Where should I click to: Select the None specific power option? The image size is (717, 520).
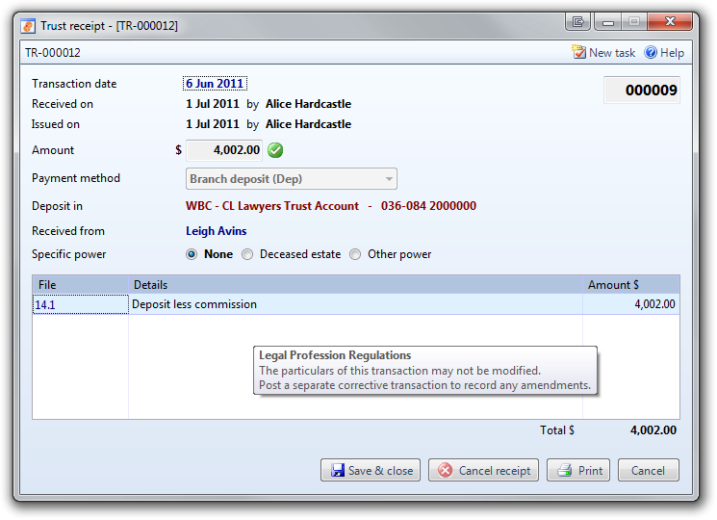click(192, 254)
